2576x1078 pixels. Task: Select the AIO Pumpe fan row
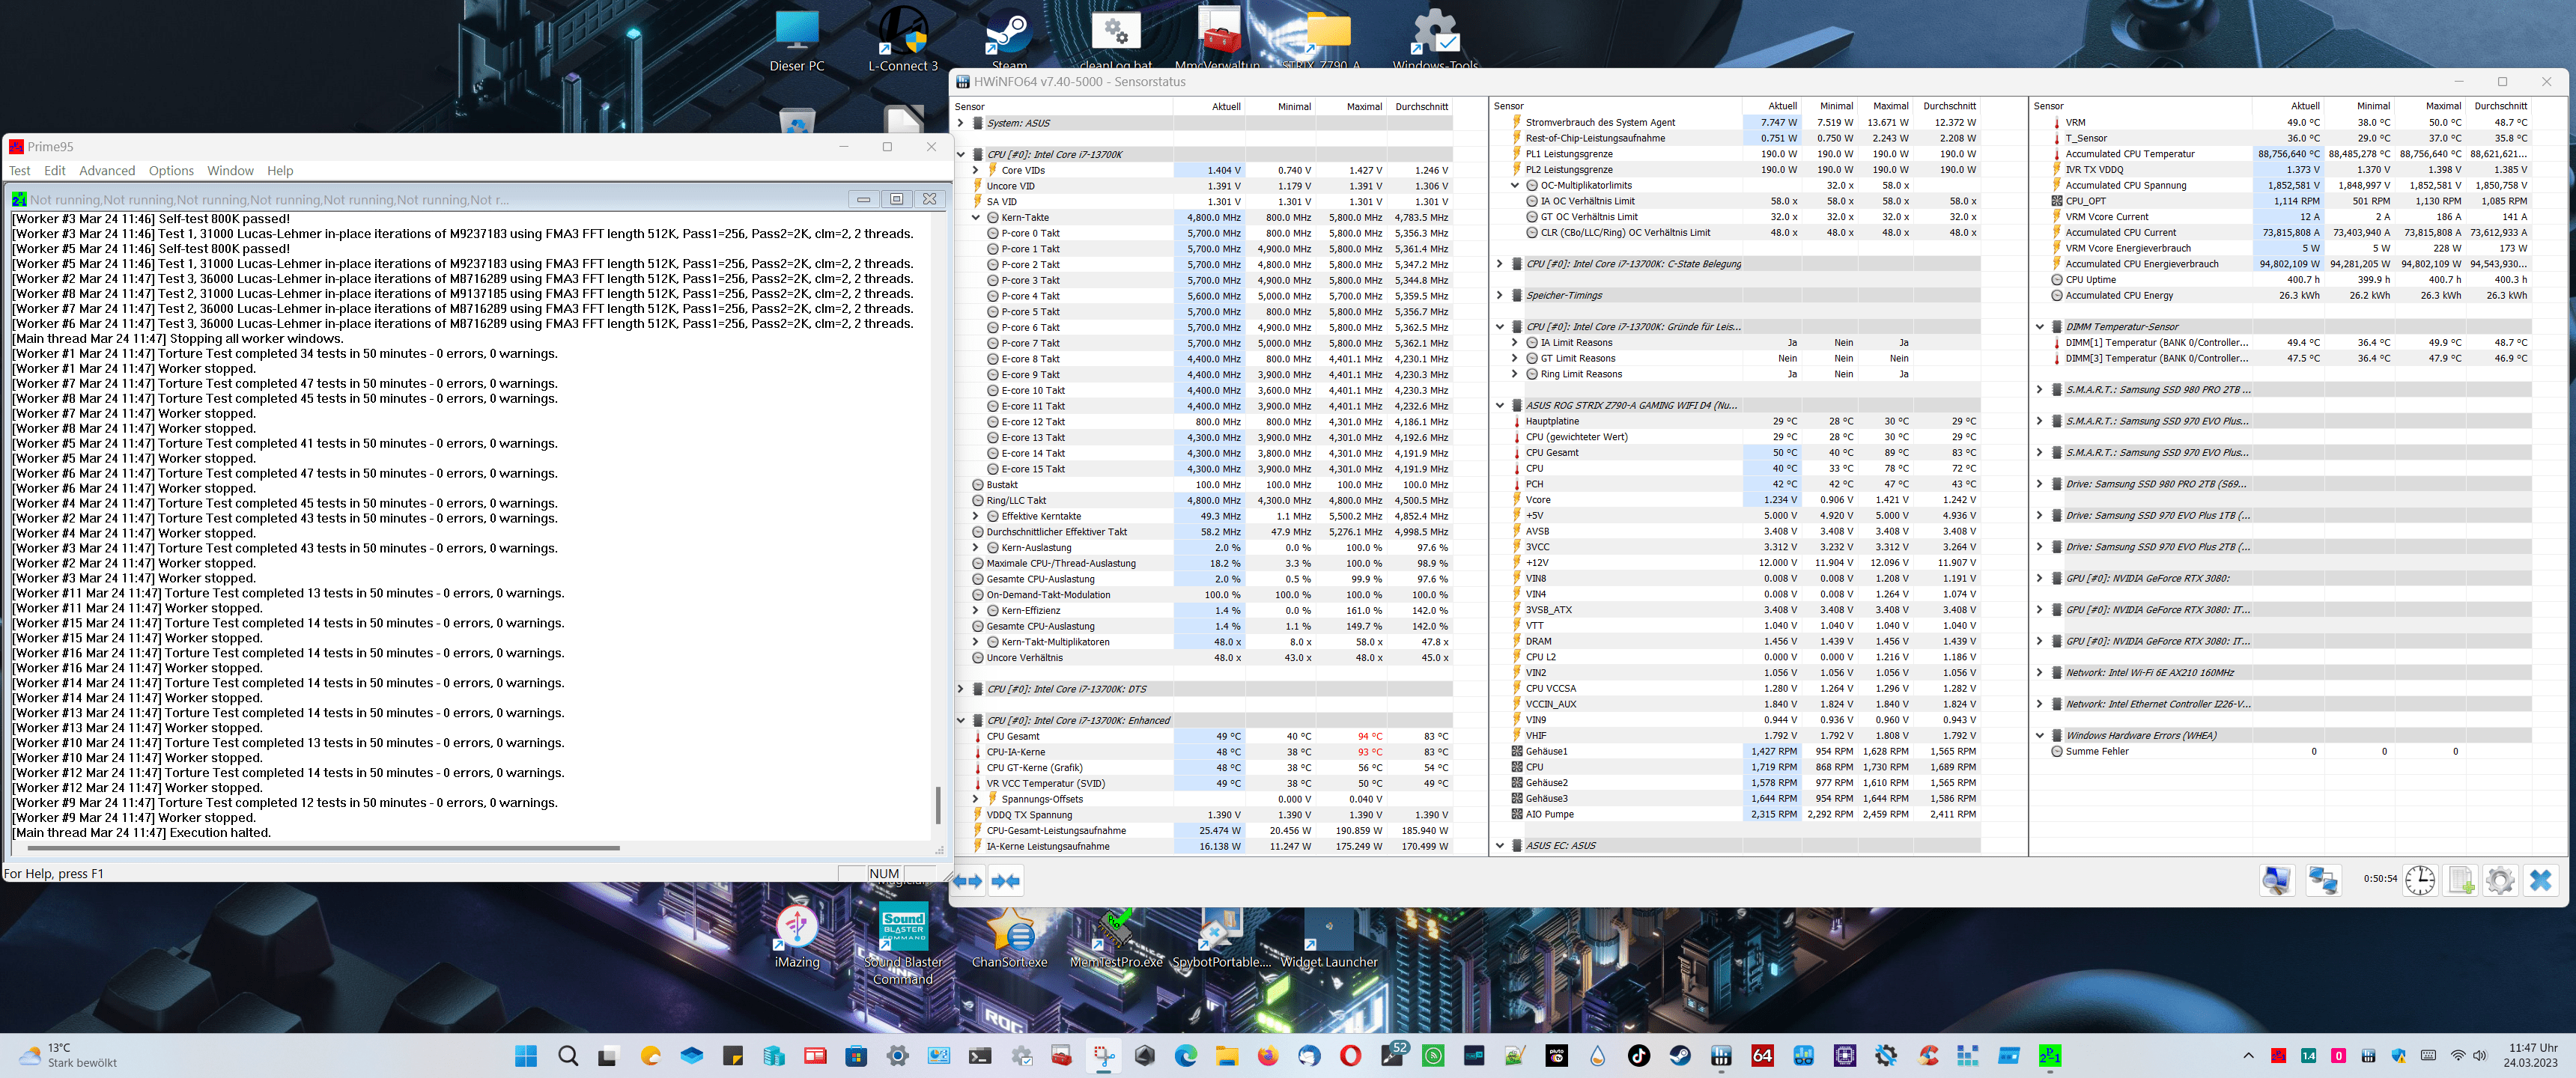click(1745, 814)
